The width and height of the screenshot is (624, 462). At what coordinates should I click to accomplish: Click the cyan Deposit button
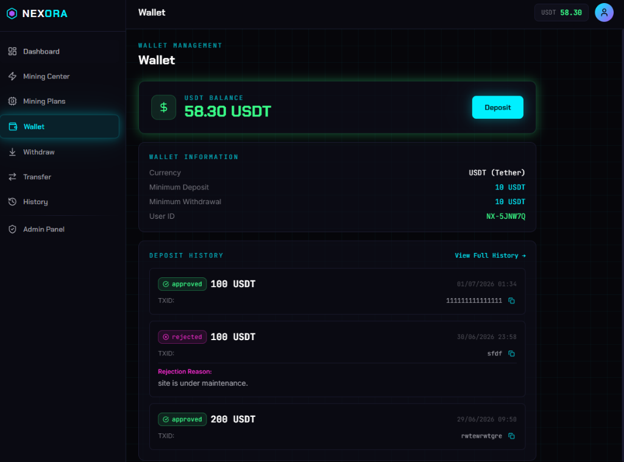[497, 107]
